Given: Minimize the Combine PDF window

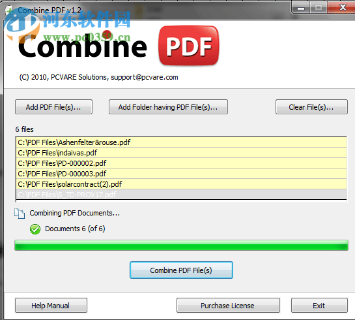Looking at the screenshot, I should pos(301,8).
